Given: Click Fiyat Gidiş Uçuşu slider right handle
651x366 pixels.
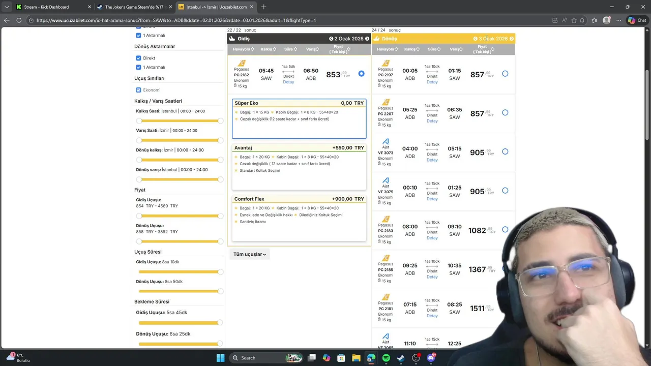Looking at the screenshot, I should 220,216.
